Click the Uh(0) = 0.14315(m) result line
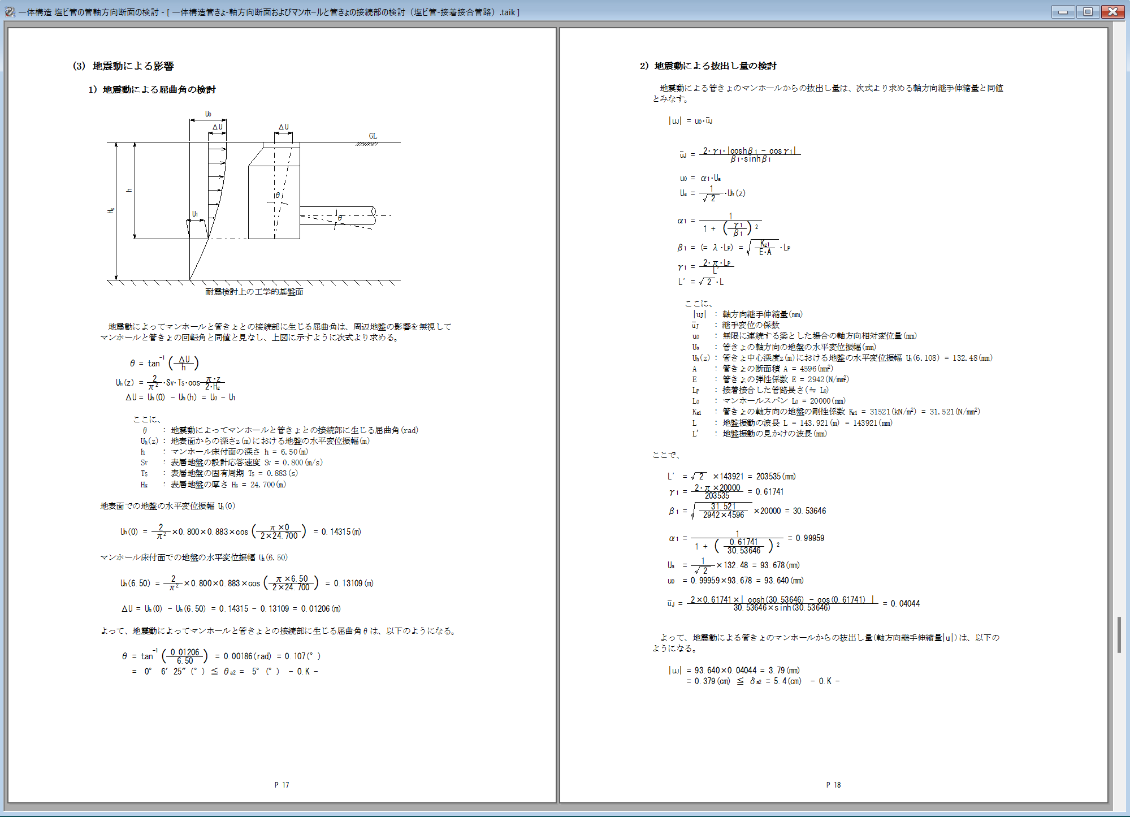Image resolution: width=1130 pixels, height=817 pixels. tap(240, 531)
